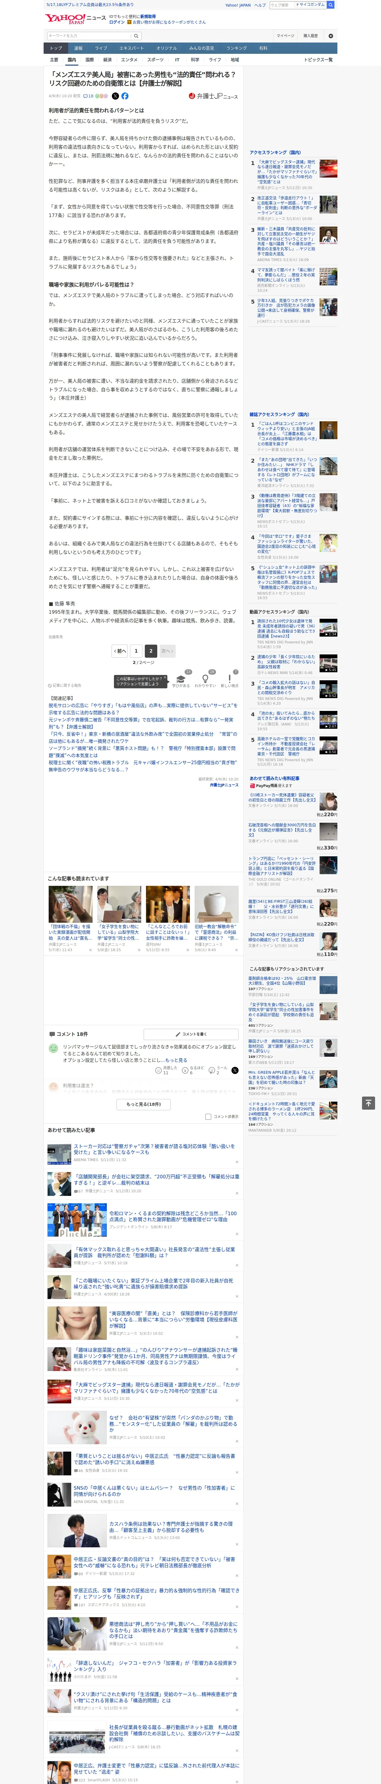
Task: Expand first comment with もっと見る
Action: (x=176, y=1060)
